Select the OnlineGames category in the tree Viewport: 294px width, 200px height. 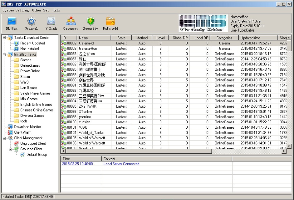[30, 66]
